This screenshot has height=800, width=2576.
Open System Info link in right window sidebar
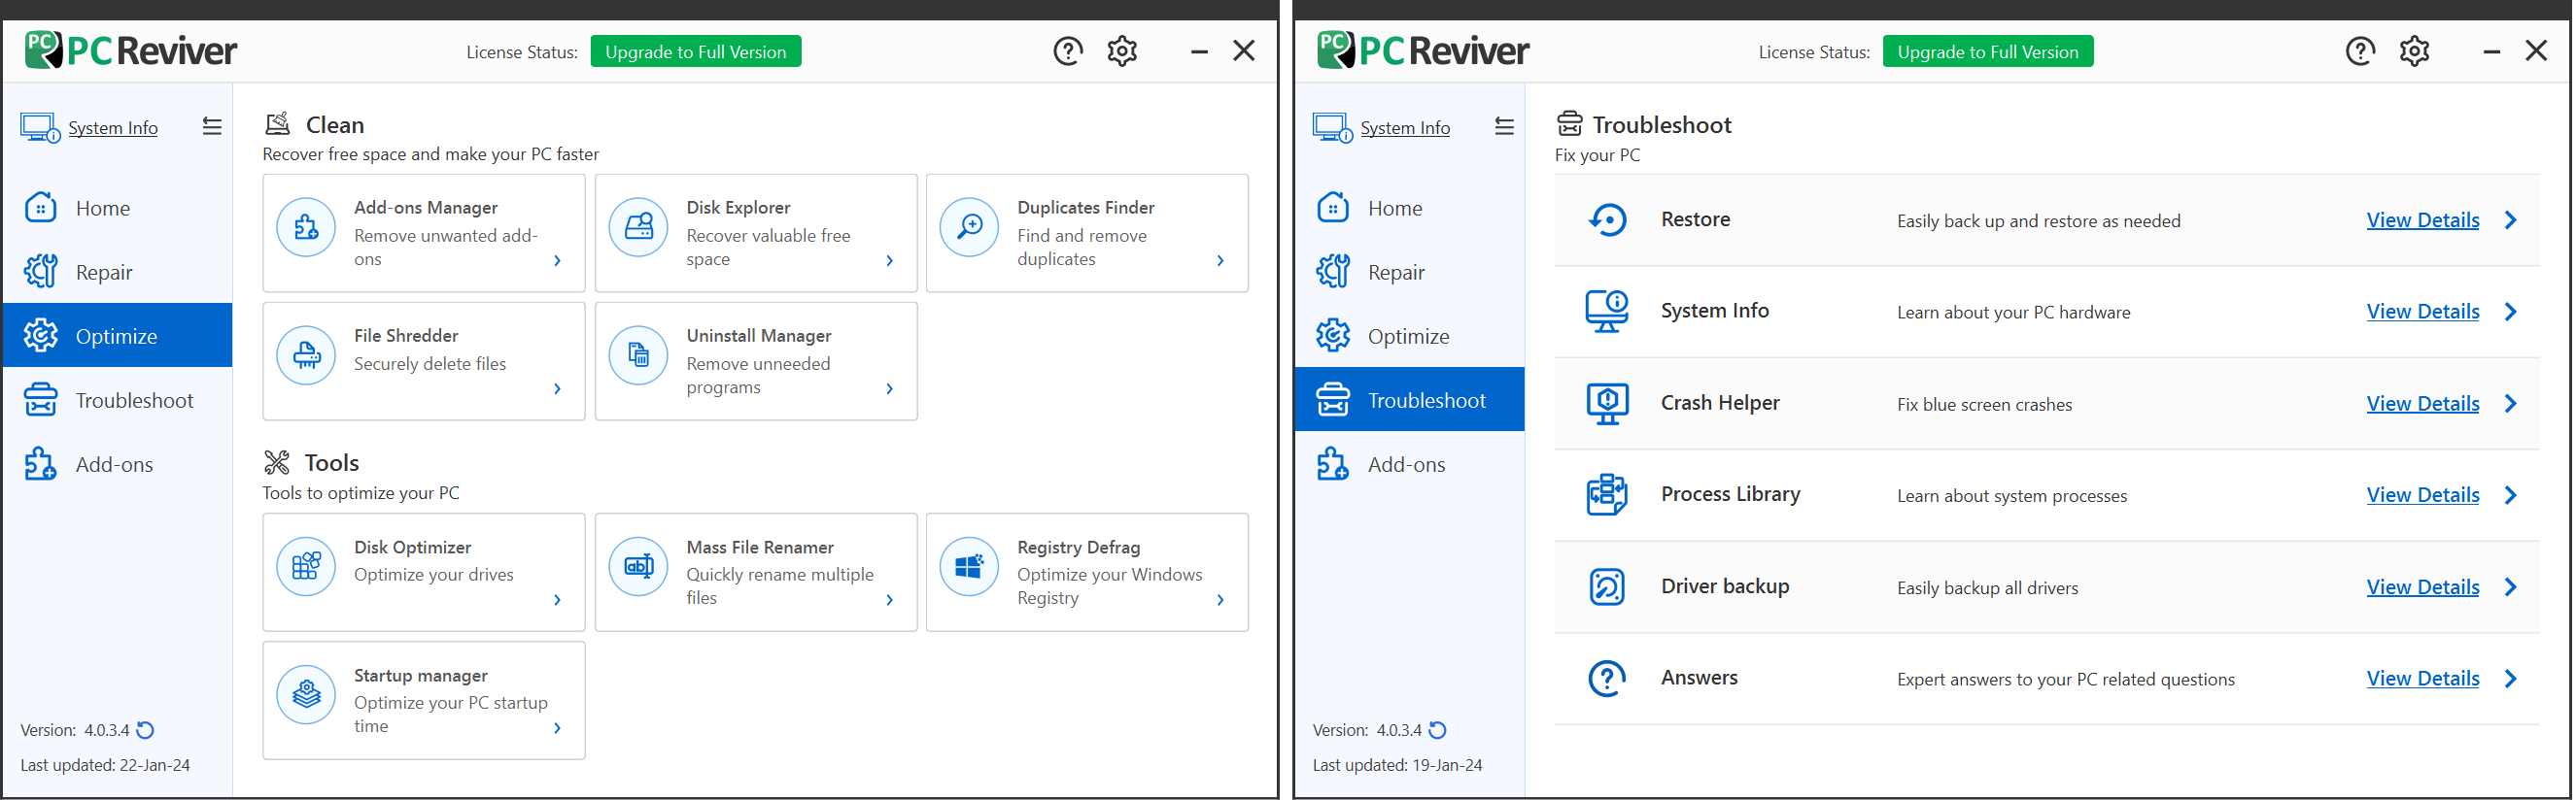(1405, 128)
